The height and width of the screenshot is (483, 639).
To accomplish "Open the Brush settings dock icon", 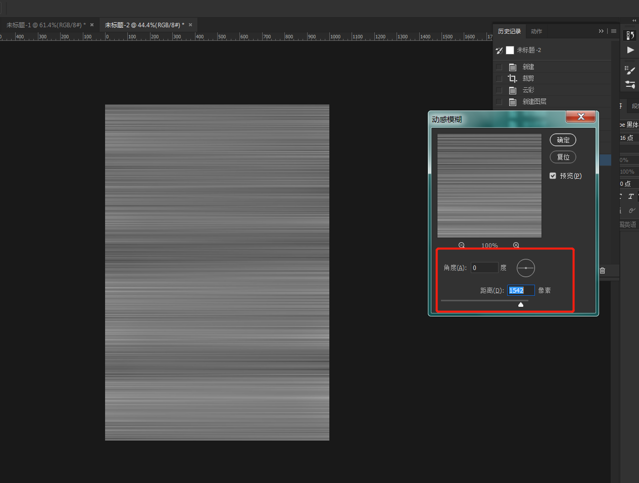I will 630,84.
